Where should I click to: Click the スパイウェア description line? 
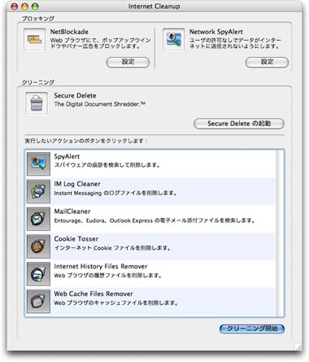[x=107, y=165]
